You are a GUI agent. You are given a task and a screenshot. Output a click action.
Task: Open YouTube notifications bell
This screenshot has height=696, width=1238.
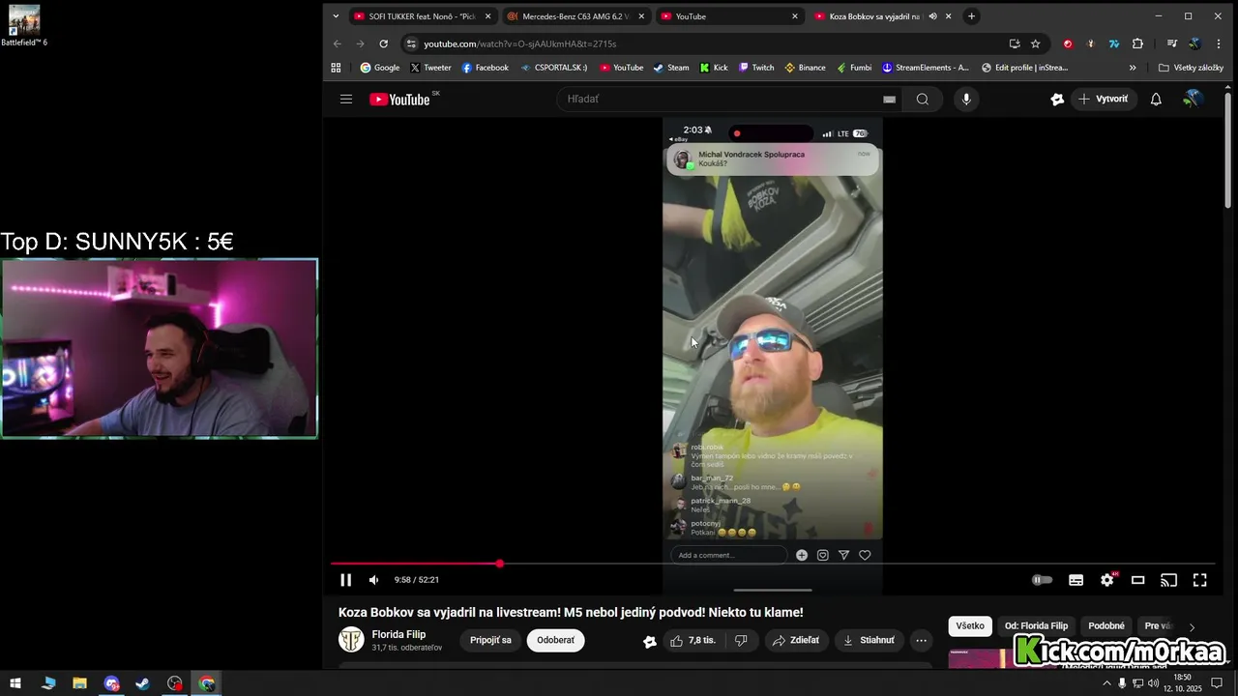pyautogui.click(x=1156, y=99)
